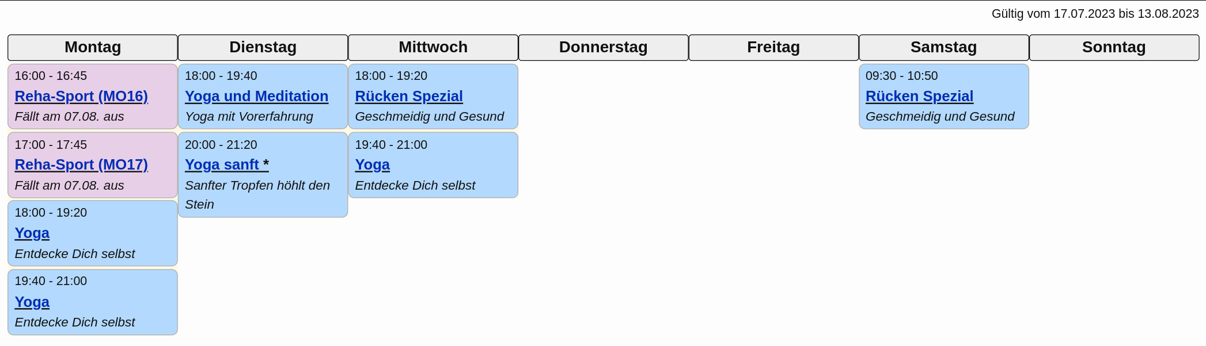This screenshot has width=1206, height=346.
Task: Select the Montag column header
Action: [93, 47]
